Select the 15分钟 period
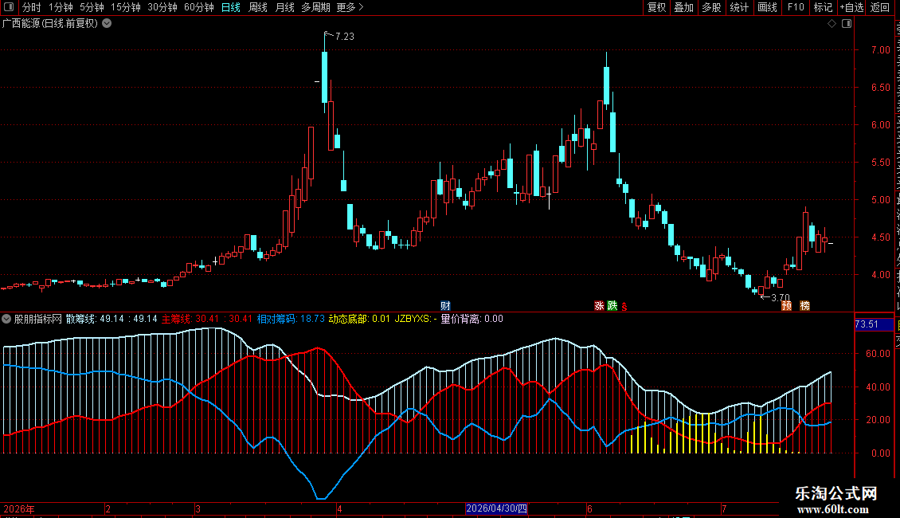900x518 pixels. [x=126, y=7]
